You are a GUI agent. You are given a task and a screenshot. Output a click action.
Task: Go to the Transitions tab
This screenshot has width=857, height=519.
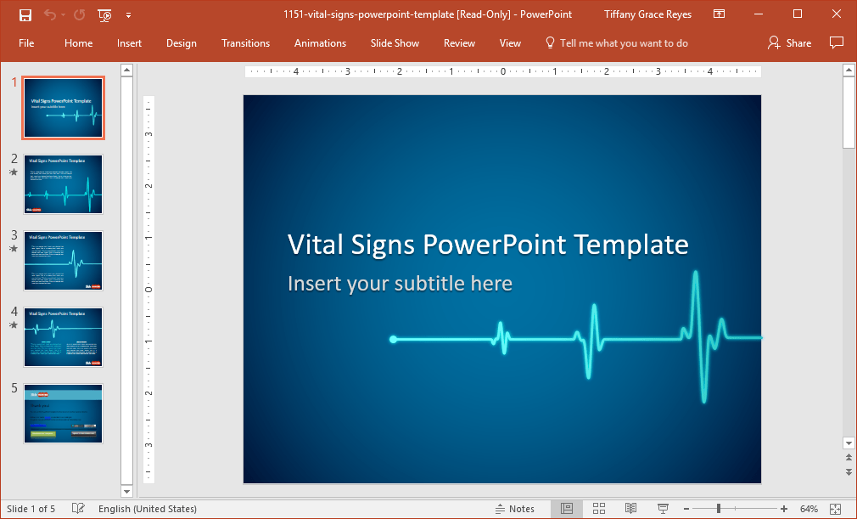pyautogui.click(x=245, y=43)
